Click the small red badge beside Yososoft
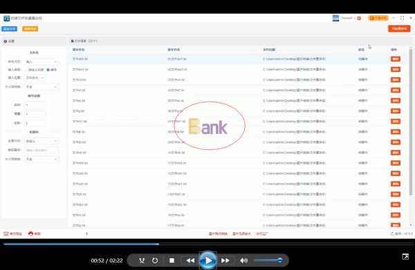 coord(359,18)
